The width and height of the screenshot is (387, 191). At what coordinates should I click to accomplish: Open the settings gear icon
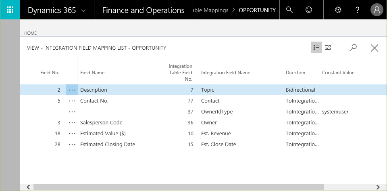[x=338, y=10]
